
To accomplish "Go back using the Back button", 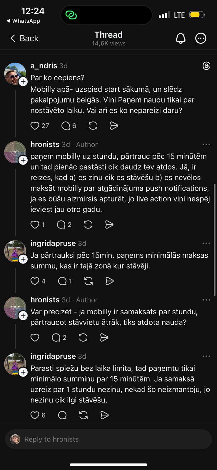I will (x=25, y=38).
